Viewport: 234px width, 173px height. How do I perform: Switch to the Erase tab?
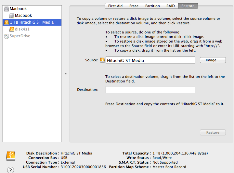(134, 6)
